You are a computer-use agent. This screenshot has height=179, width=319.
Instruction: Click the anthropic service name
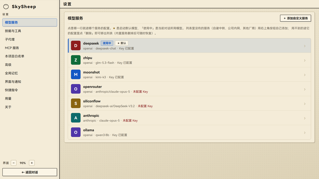[x=91, y=115]
